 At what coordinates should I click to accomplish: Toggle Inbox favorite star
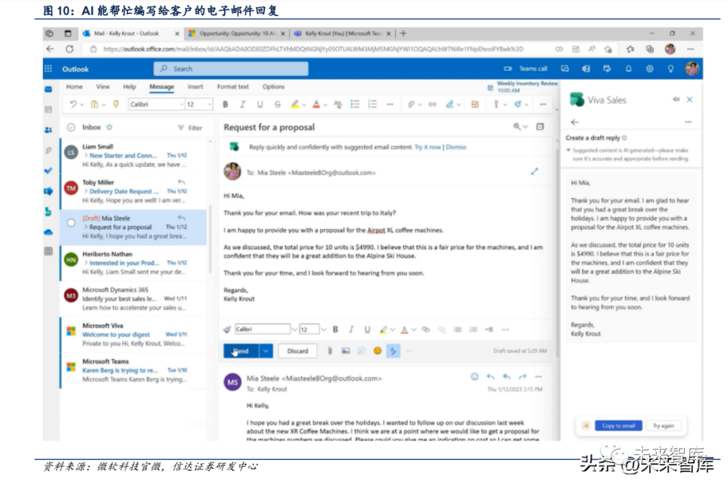[110, 127]
